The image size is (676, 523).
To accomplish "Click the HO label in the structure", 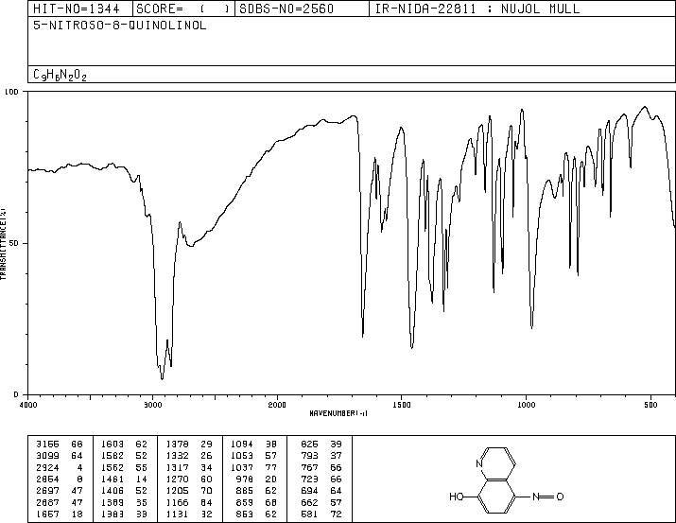I will coord(456,497).
